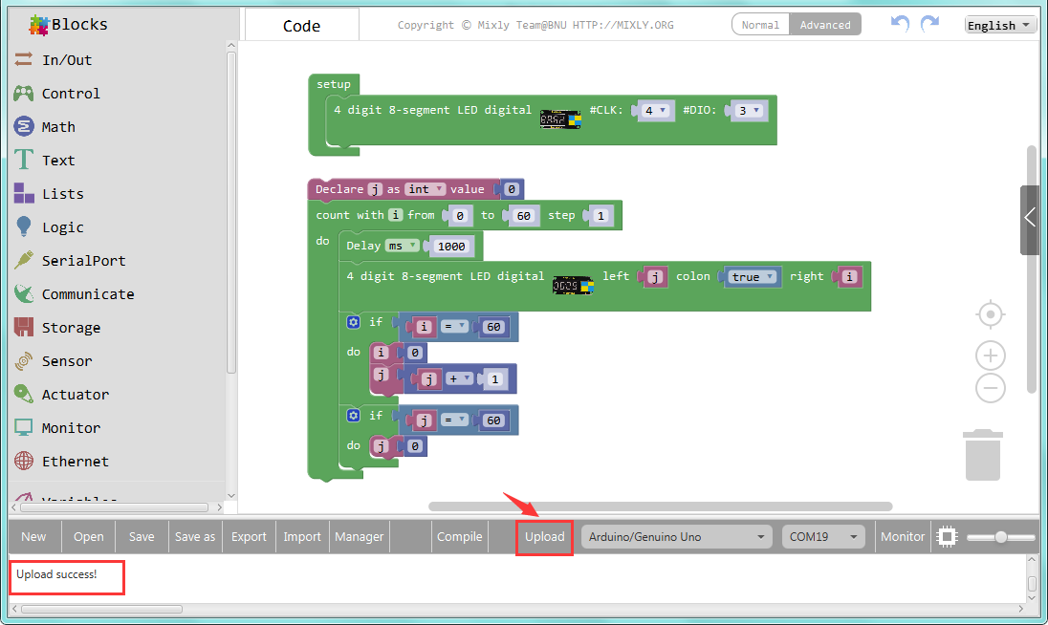Viewport: 1048px width, 625px height.
Task: Zoom out with the minus icon
Action: click(x=991, y=388)
